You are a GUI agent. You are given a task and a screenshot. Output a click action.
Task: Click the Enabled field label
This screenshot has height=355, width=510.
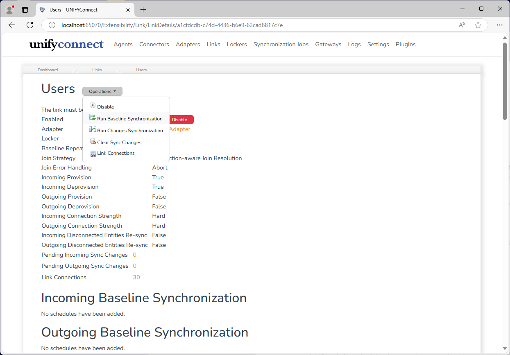tap(52, 119)
